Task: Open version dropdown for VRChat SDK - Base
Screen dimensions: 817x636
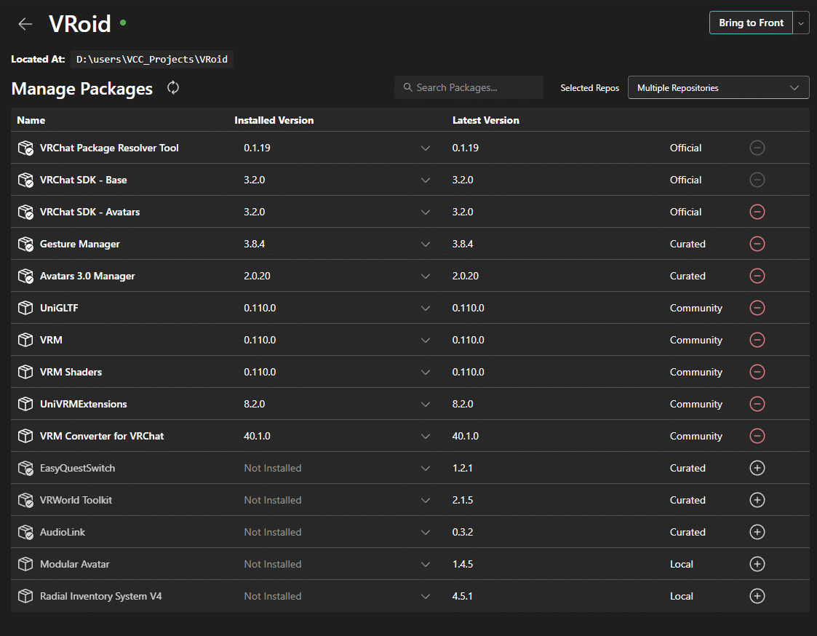Action: coord(426,180)
